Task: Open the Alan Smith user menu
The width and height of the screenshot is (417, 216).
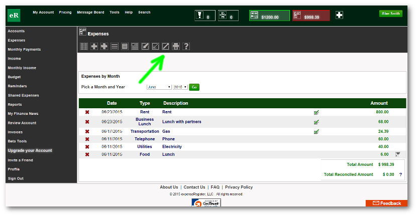Action: (x=390, y=14)
